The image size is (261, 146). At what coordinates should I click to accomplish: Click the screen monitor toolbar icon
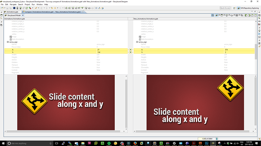pos(86,8)
